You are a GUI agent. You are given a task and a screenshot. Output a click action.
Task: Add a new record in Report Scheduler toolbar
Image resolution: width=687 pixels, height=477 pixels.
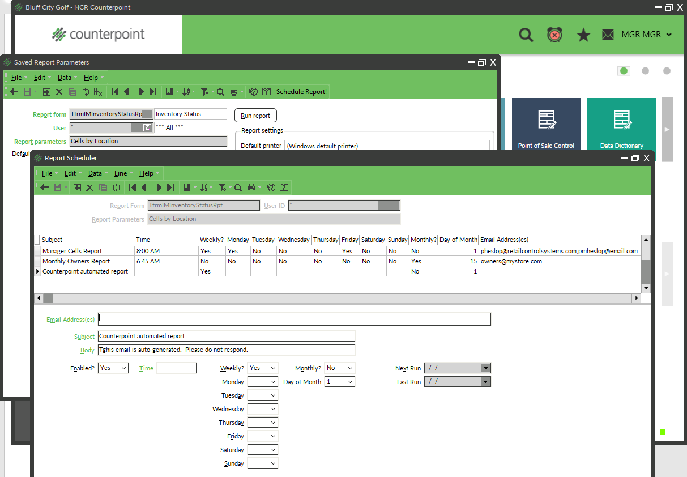click(x=76, y=187)
